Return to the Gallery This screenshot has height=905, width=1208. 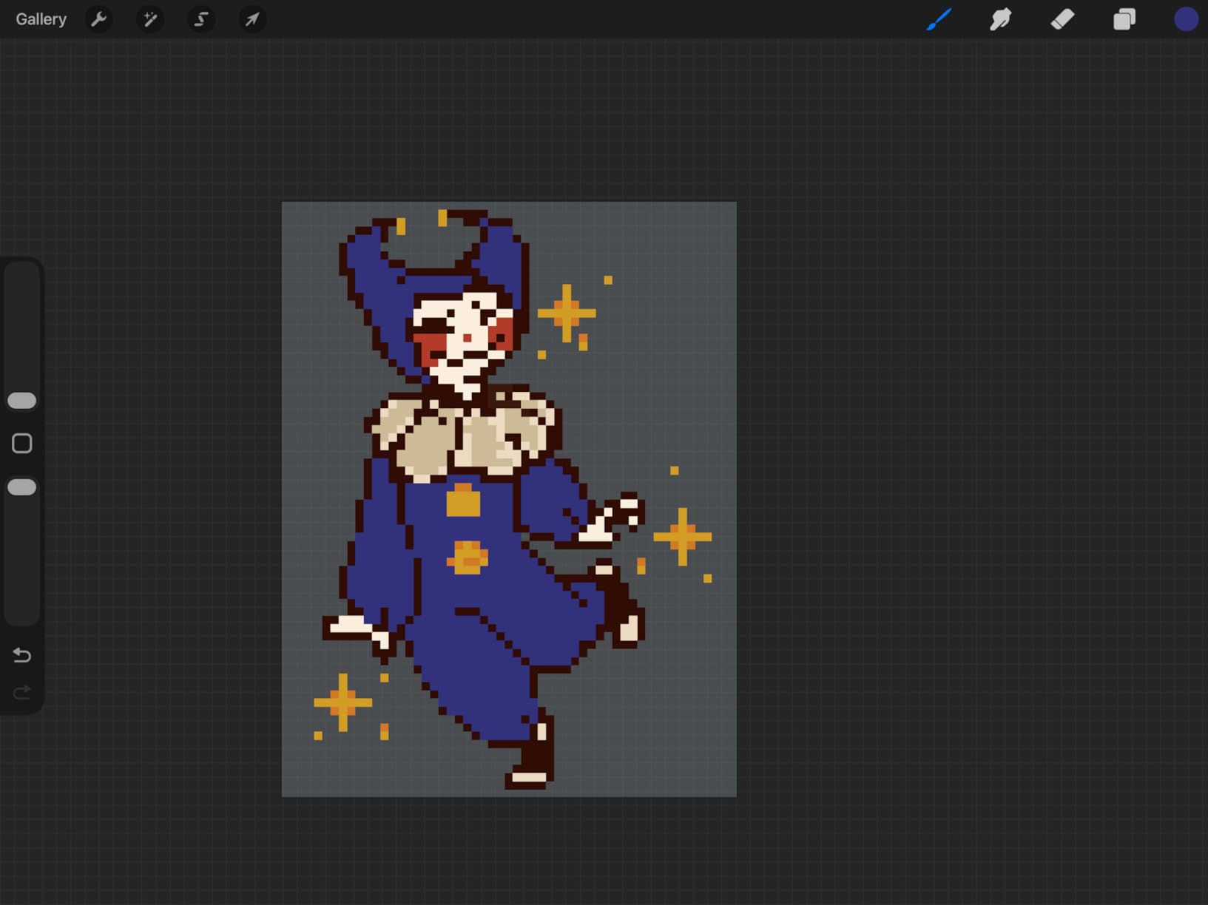point(41,19)
